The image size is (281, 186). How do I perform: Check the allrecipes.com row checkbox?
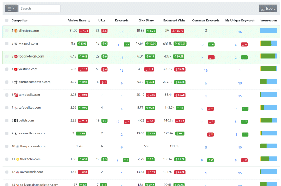click(7, 31)
